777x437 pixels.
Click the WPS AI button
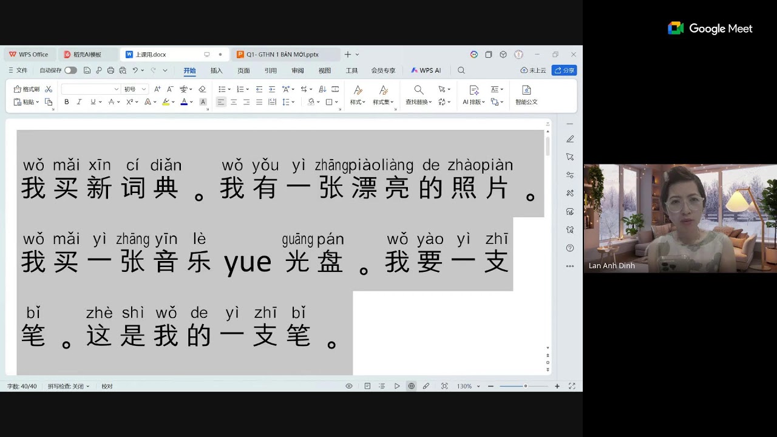tap(426, 70)
